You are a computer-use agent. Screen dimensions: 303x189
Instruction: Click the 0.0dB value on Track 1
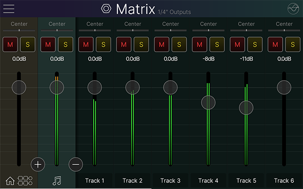click(x=95, y=59)
